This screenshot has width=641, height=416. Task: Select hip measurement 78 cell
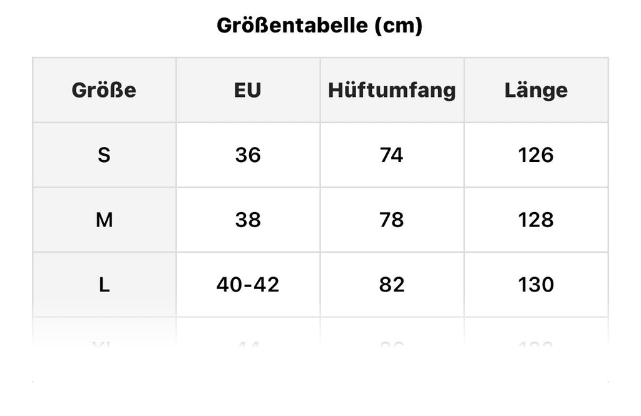[392, 220]
